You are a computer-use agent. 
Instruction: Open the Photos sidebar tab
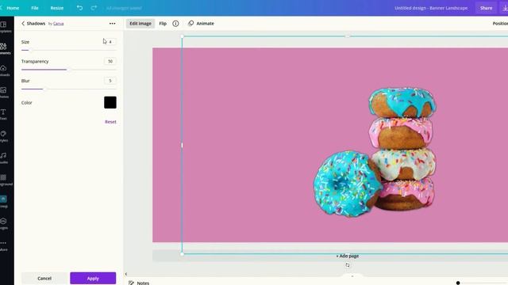(4, 93)
